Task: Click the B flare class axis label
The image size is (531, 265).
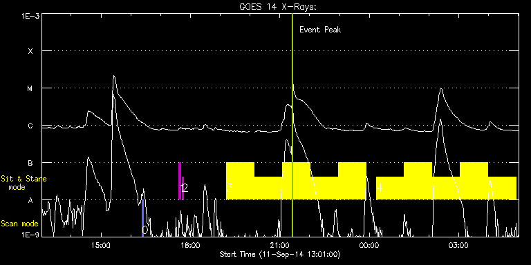Action: 30,164
